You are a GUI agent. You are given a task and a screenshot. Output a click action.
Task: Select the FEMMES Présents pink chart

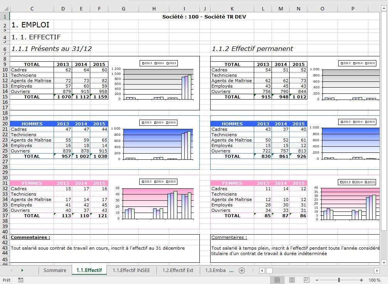pyautogui.click(x=155, y=202)
